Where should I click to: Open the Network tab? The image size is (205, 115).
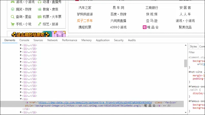pos(53,40)
